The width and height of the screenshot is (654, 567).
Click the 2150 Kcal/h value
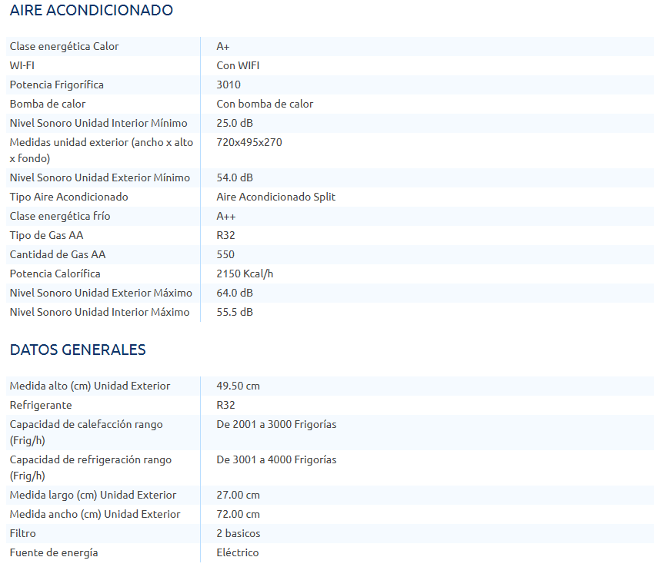(x=245, y=274)
